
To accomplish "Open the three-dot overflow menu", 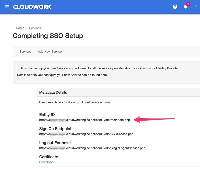I will click(196, 7).
